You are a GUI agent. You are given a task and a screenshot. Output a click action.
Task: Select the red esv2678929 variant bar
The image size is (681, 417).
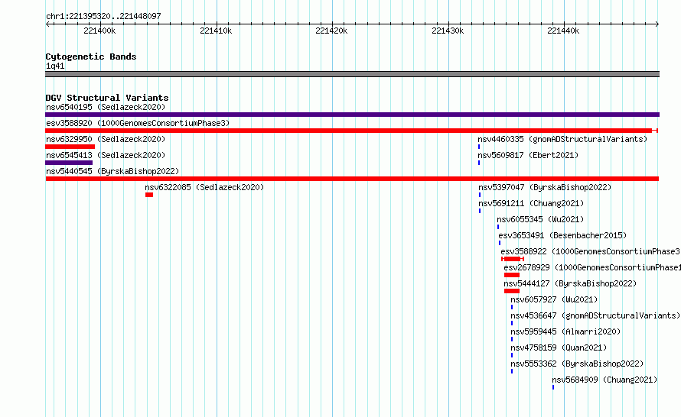pos(512,275)
